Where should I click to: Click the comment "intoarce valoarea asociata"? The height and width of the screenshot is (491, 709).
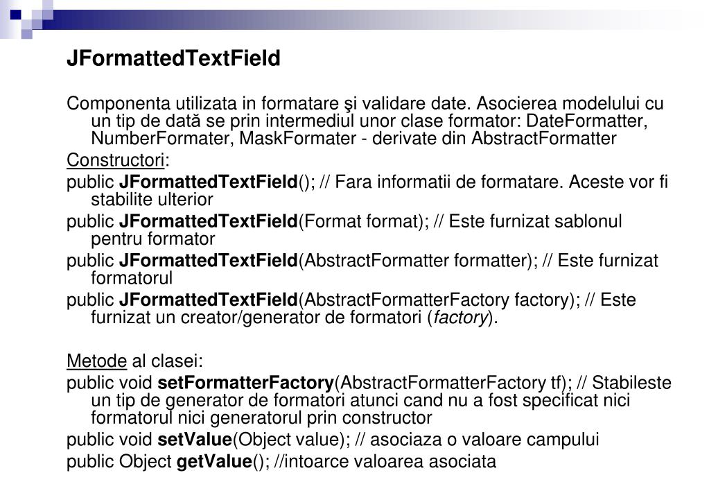(x=390, y=462)
